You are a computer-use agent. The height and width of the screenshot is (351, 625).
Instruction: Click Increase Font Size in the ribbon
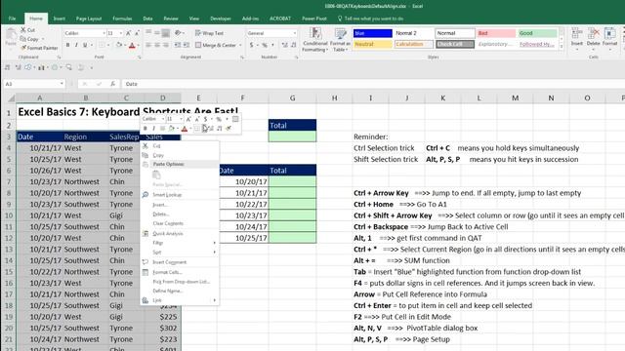pos(128,33)
